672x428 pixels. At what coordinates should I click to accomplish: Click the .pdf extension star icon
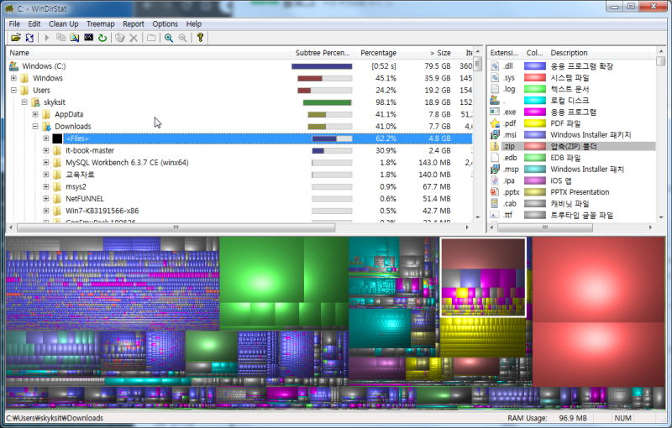coord(495,123)
